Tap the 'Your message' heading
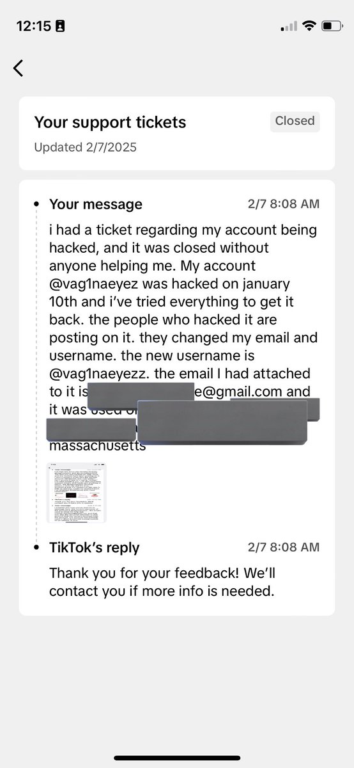 coord(96,205)
